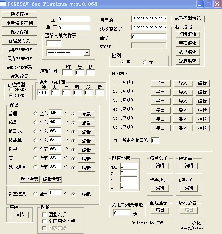
Task: Click 编辑 for 树果 berries pocket
Action: [86, 150]
